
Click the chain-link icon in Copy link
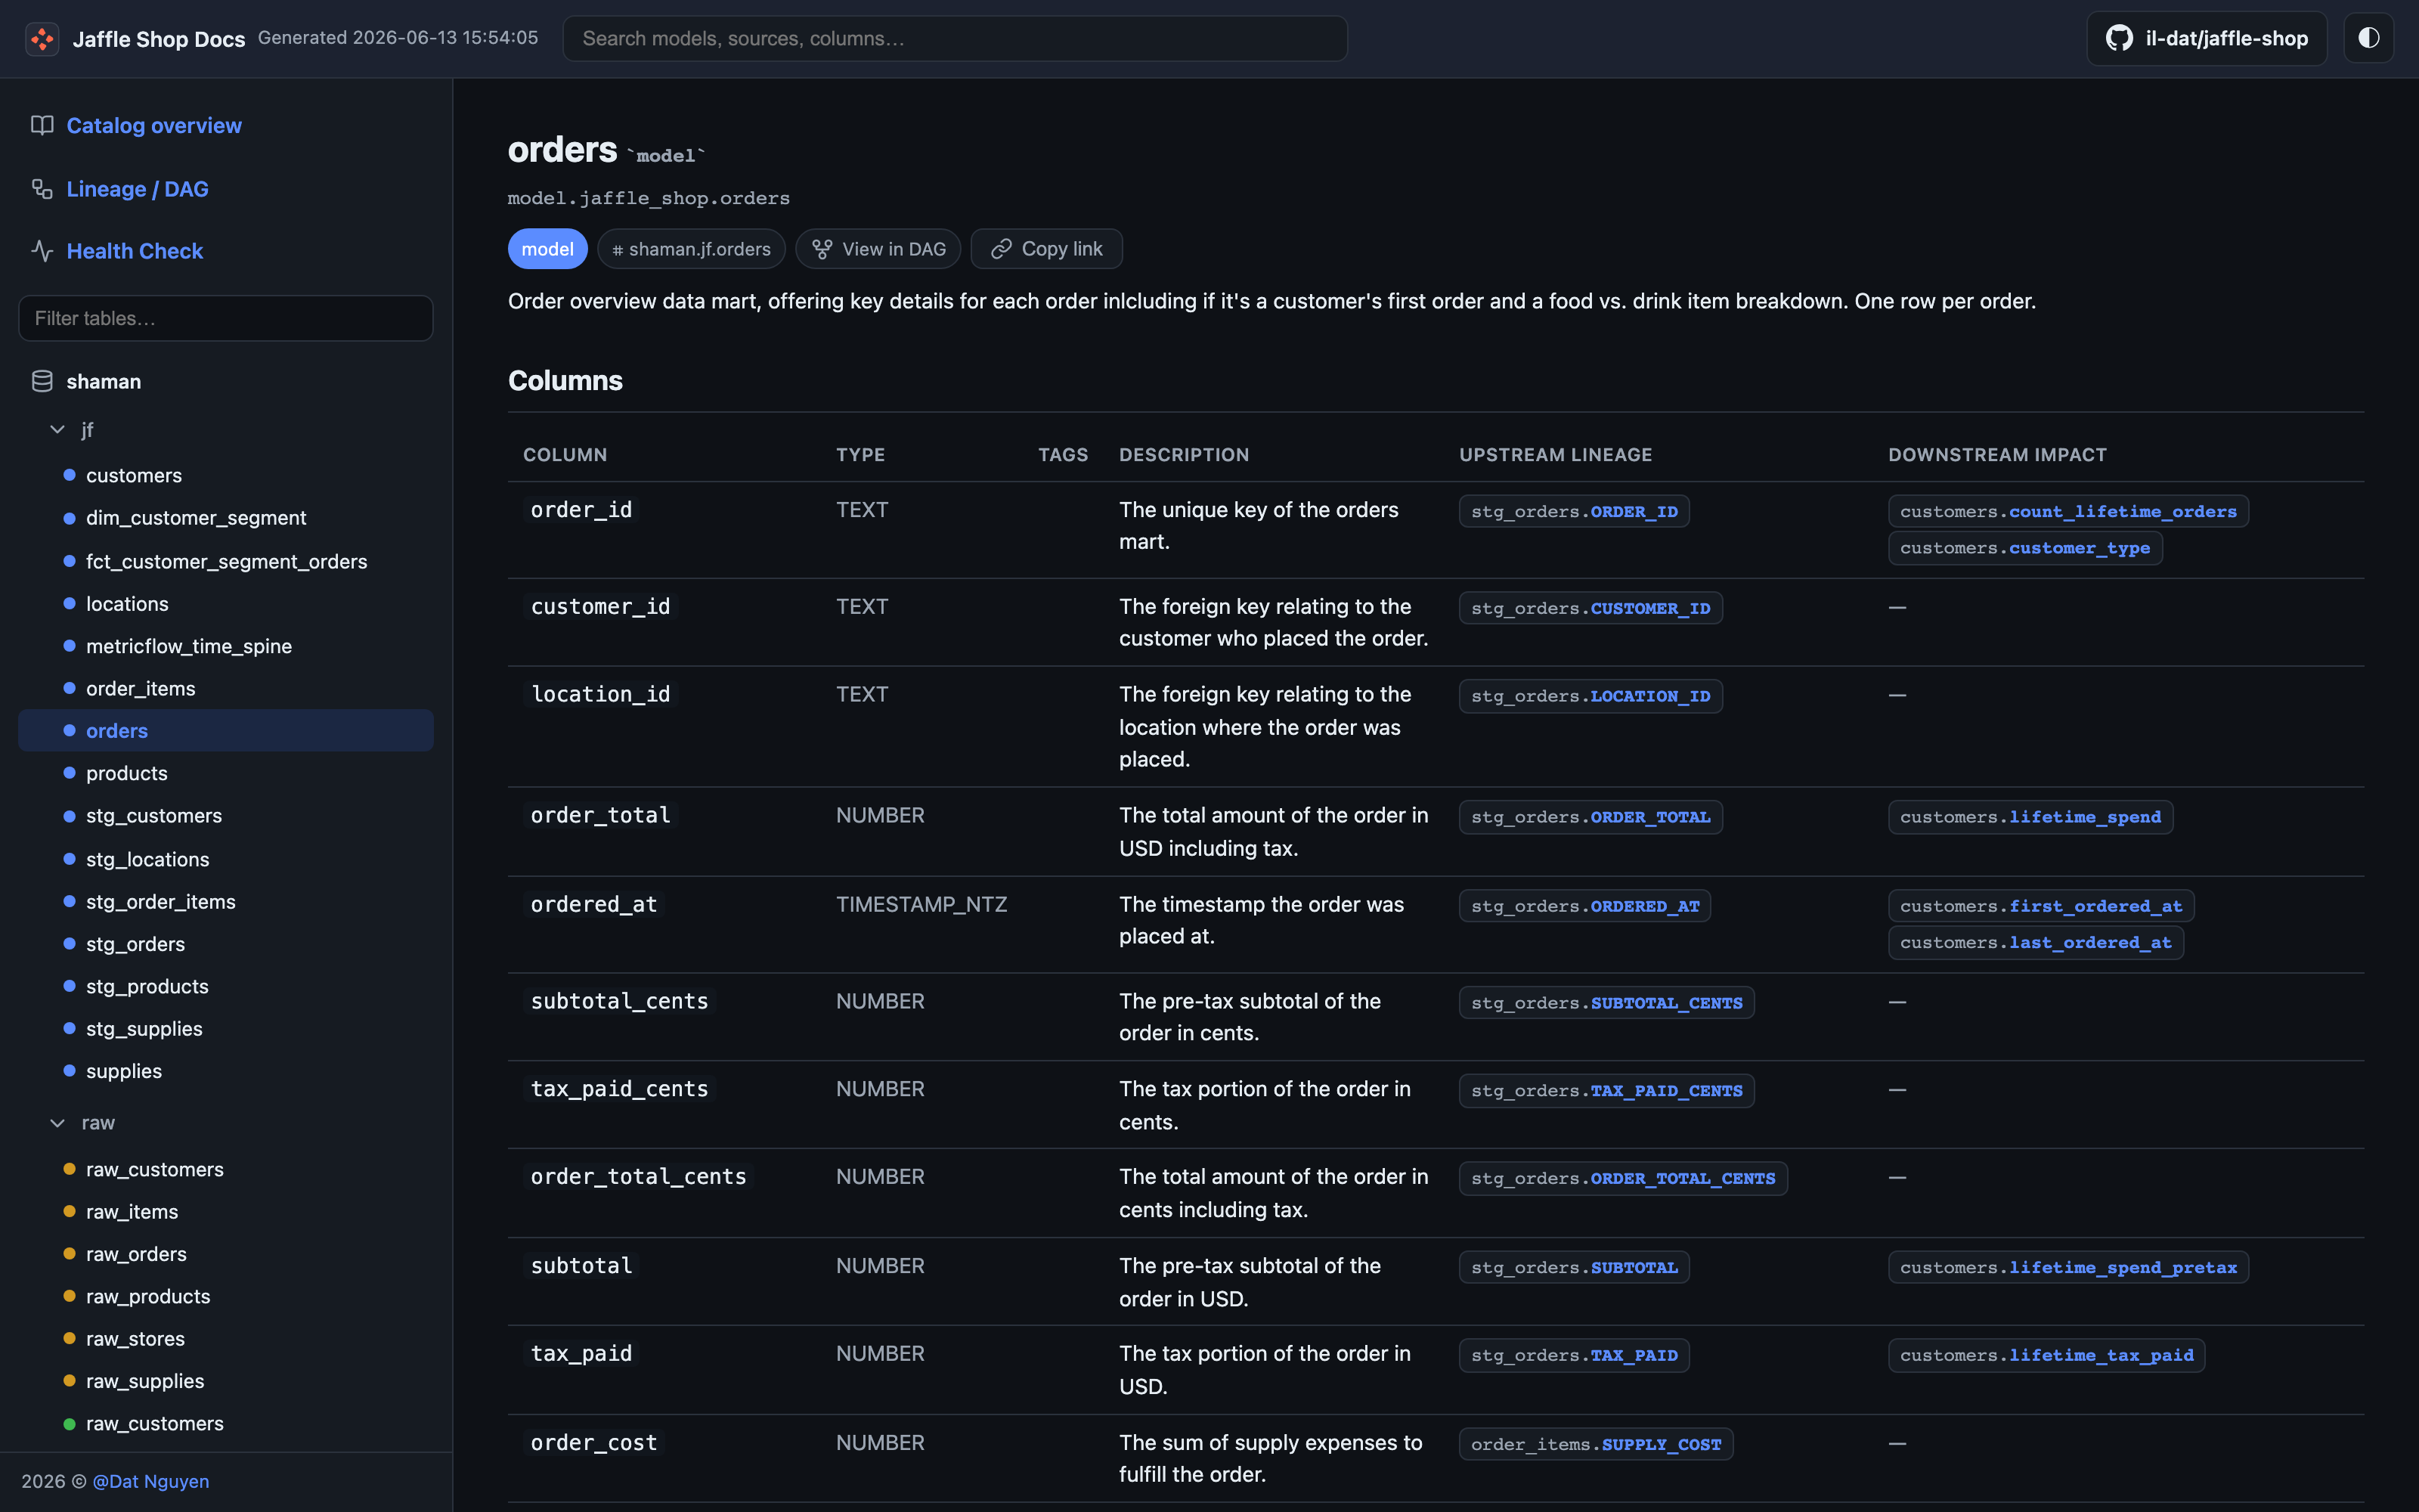[1001, 249]
